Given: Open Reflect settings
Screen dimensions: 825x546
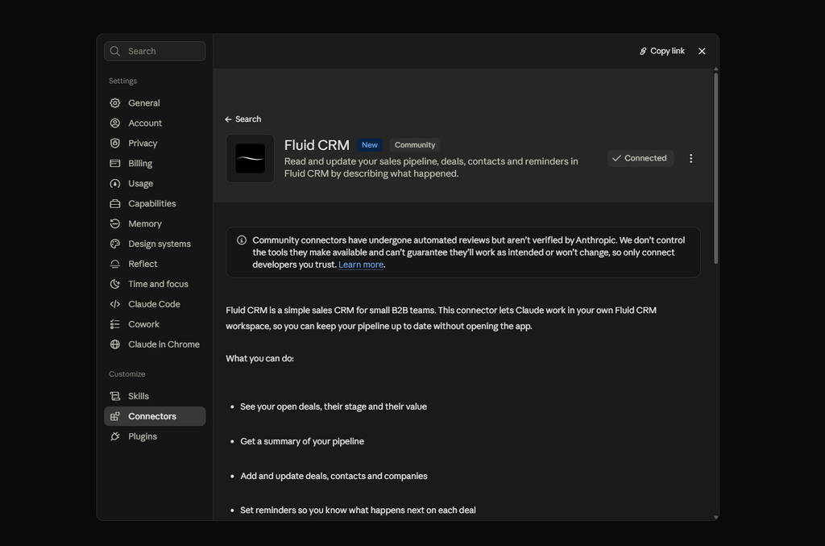Looking at the screenshot, I should click(x=155, y=264).
